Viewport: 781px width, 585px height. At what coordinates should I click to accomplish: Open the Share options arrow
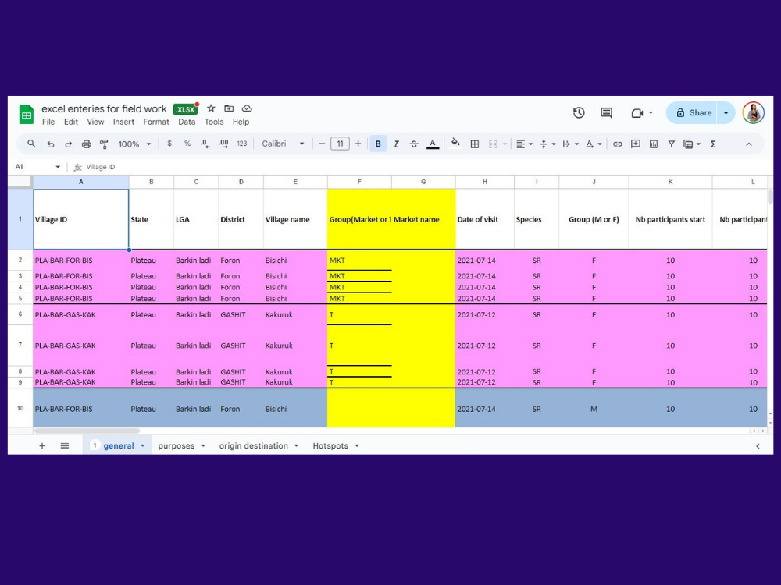(x=726, y=113)
